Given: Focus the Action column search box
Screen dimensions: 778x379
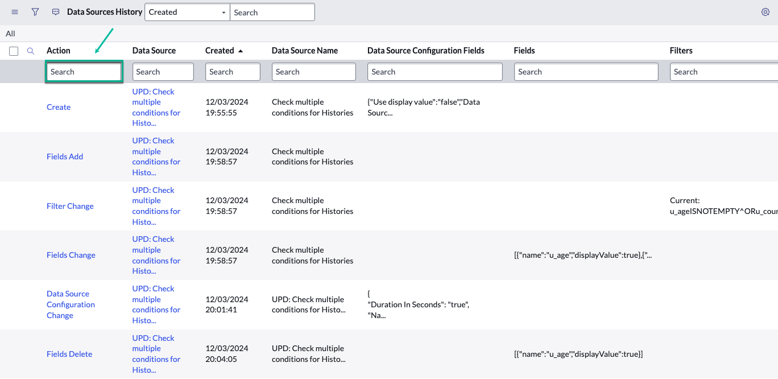Looking at the screenshot, I should tap(84, 72).
